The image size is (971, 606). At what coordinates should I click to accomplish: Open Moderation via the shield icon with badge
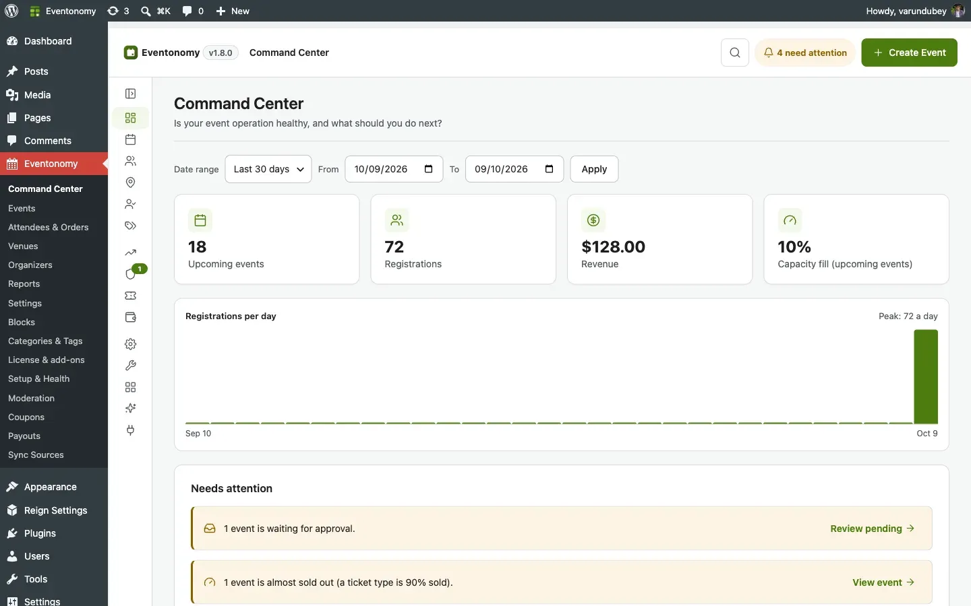coord(131,274)
